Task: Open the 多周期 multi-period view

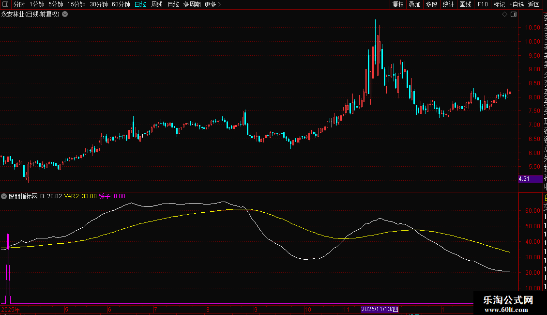Action: [192, 4]
